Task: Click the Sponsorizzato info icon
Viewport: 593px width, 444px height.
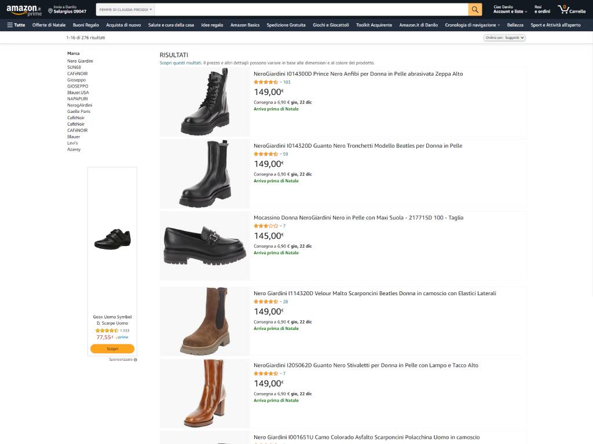Action: 136,359
